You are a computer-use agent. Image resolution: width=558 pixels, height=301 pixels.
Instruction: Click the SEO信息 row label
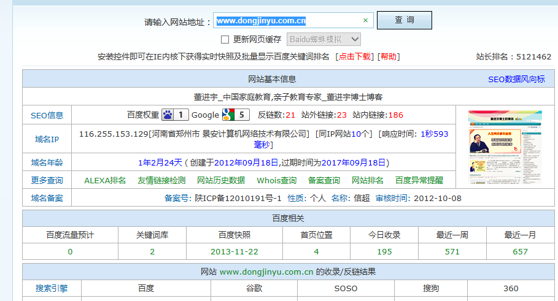[x=47, y=115]
